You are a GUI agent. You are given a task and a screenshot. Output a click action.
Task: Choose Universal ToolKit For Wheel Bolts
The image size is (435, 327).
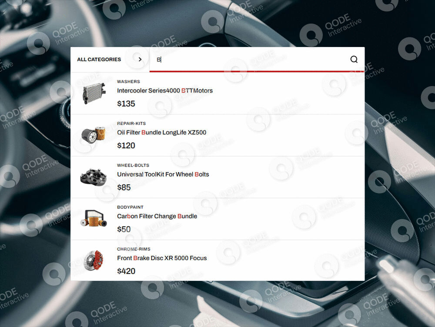pyautogui.click(x=163, y=174)
